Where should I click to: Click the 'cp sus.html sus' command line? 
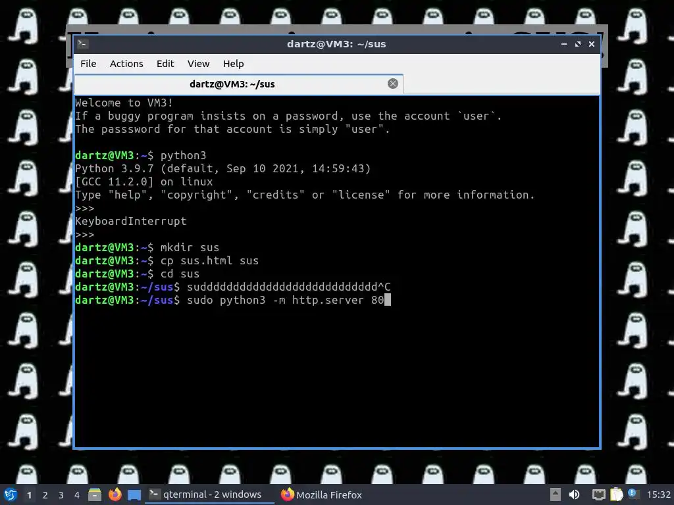tap(167, 260)
